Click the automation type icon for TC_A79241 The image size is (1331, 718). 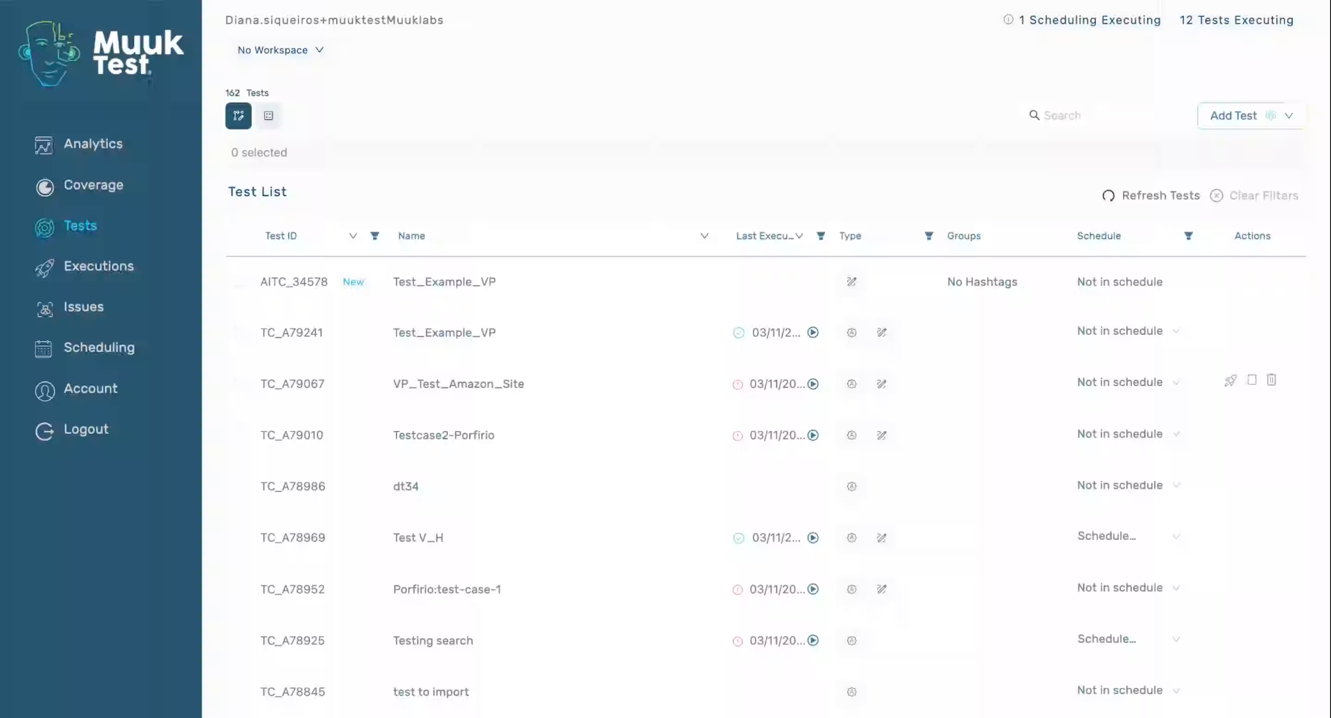(852, 333)
